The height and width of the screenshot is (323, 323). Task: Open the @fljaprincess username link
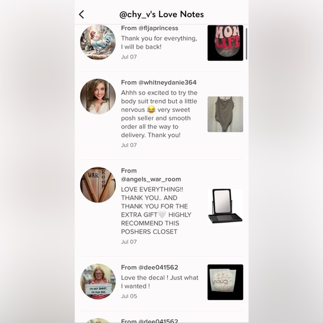(158, 28)
